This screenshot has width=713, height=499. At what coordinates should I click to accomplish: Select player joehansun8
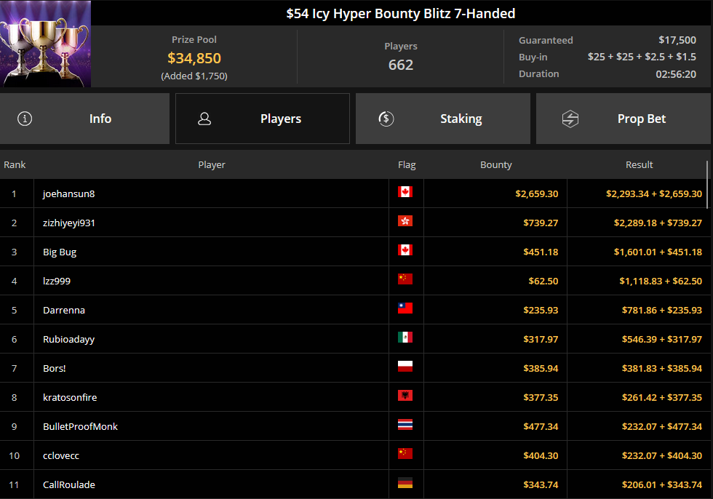click(x=68, y=193)
